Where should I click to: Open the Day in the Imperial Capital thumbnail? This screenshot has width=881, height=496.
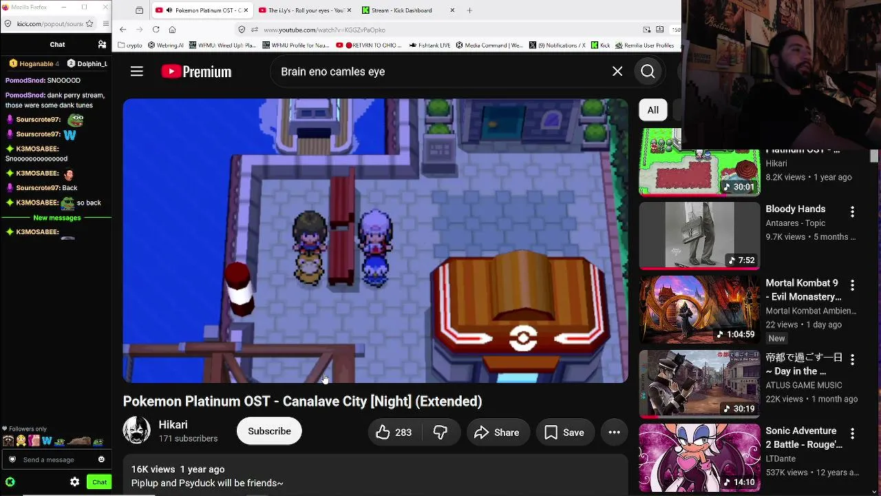[699, 384]
